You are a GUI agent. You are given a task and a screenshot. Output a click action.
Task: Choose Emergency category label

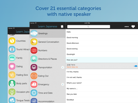coord(44,84)
